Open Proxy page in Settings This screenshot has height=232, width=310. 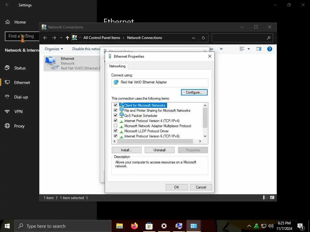tap(20, 126)
